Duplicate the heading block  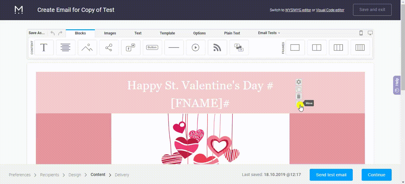click(x=299, y=89)
